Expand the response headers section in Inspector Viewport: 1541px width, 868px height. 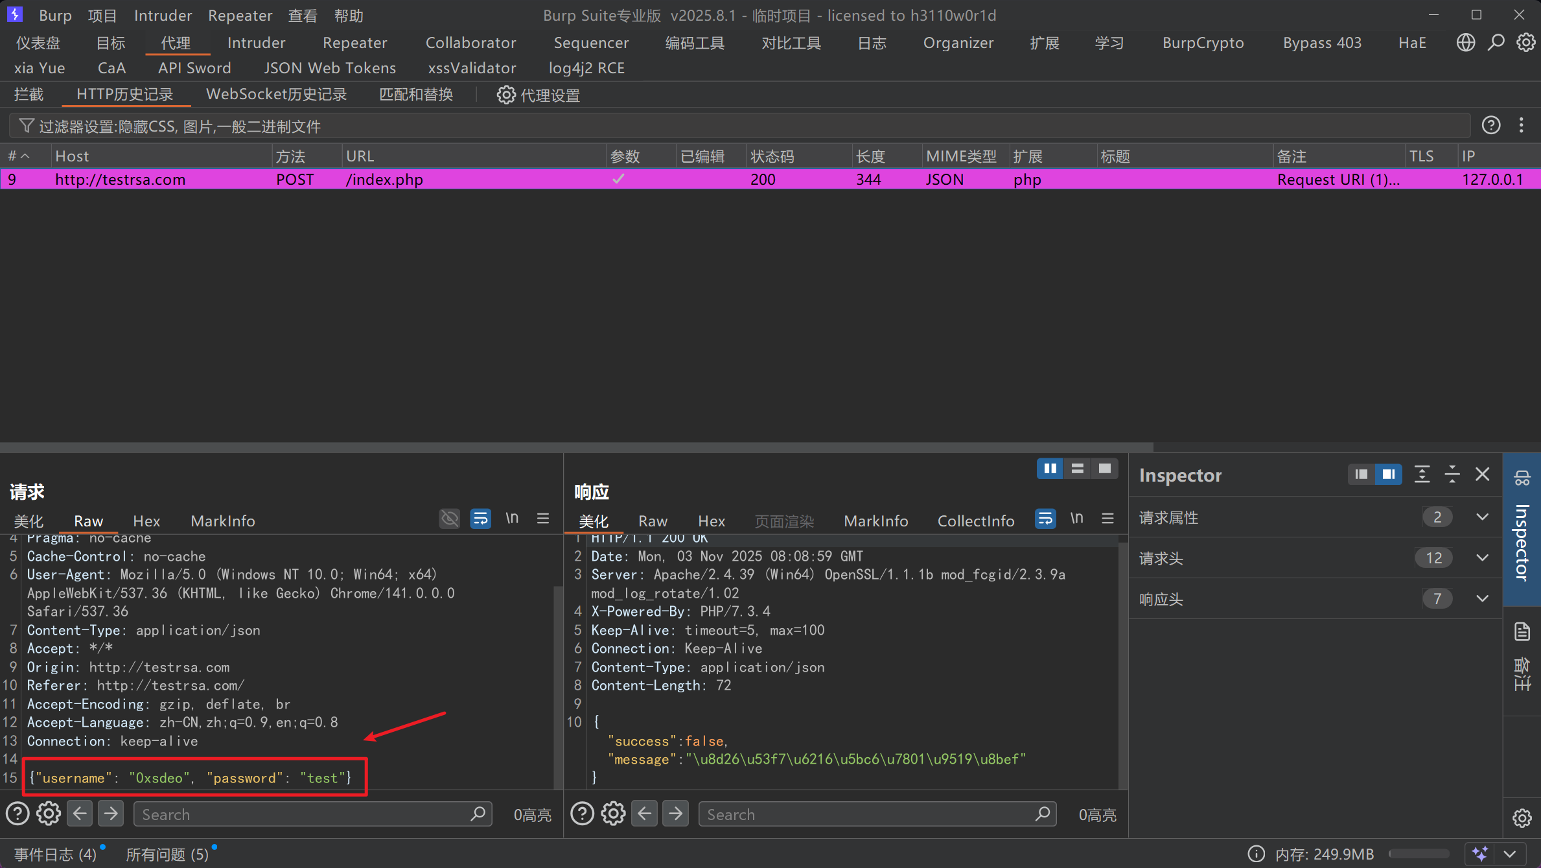click(x=1482, y=598)
